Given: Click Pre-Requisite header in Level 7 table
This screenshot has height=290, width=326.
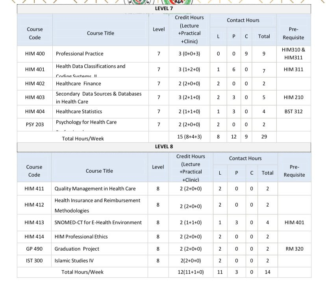Looking at the screenshot, I should point(293,33).
